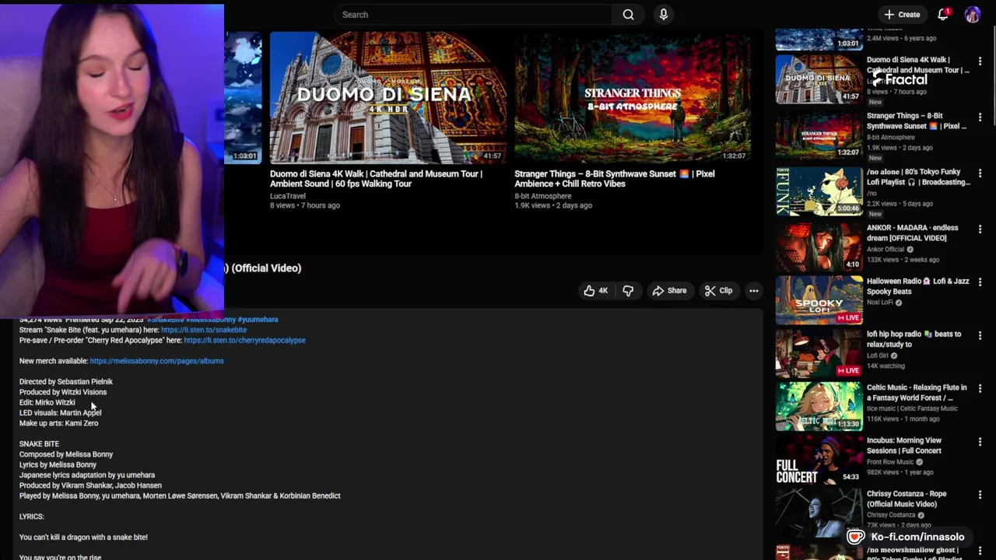Screen dimensions: 996x560
Task: Visit 8-bit Atmosphere channel below video card
Action: [x=542, y=196]
